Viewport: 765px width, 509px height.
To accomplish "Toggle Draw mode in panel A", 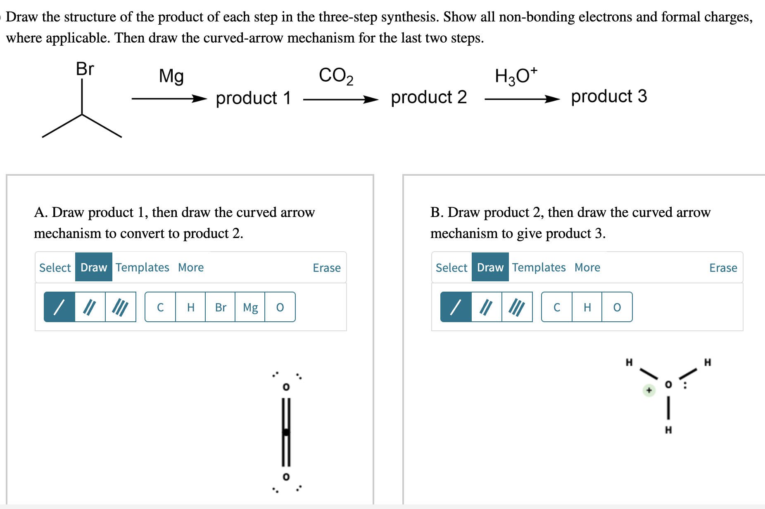I will (x=93, y=267).
